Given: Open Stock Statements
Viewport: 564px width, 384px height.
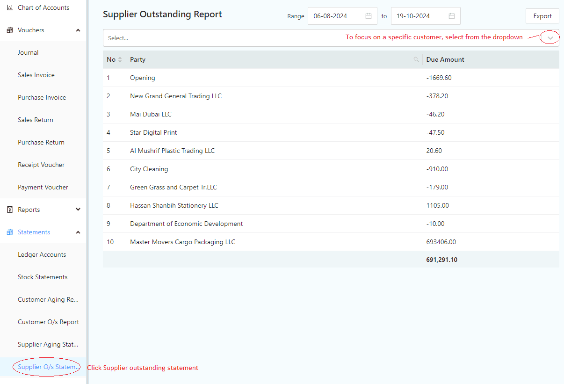Looking at the screenshot, I should click(x=43, y=277).
